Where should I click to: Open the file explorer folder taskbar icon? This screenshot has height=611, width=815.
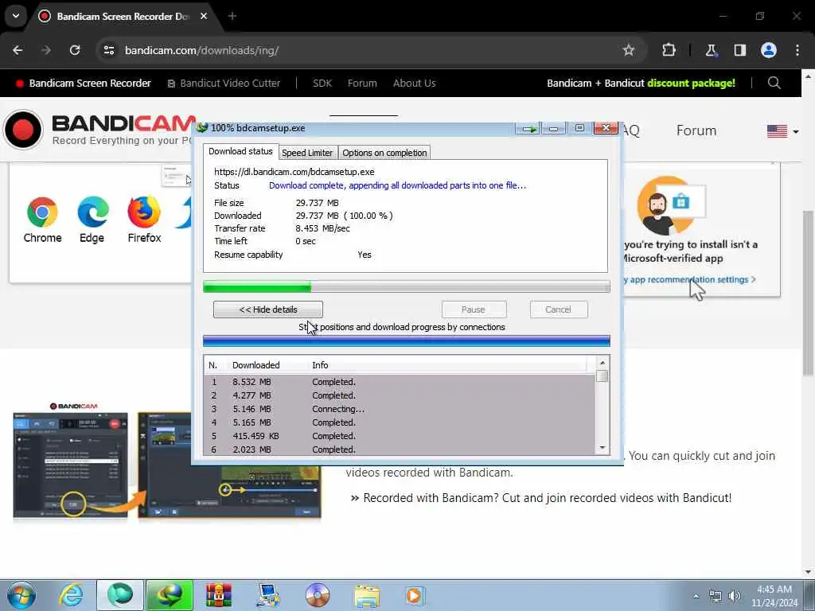click(367, 595)
